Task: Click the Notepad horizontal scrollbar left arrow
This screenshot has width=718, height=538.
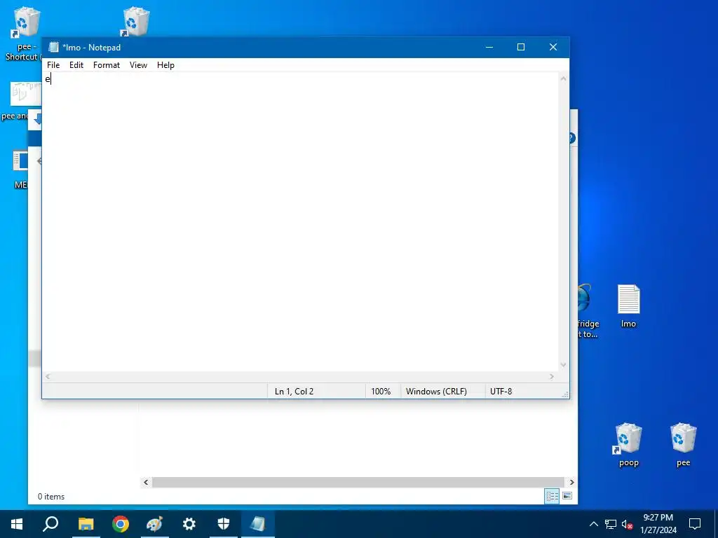Action: point(48,376)
